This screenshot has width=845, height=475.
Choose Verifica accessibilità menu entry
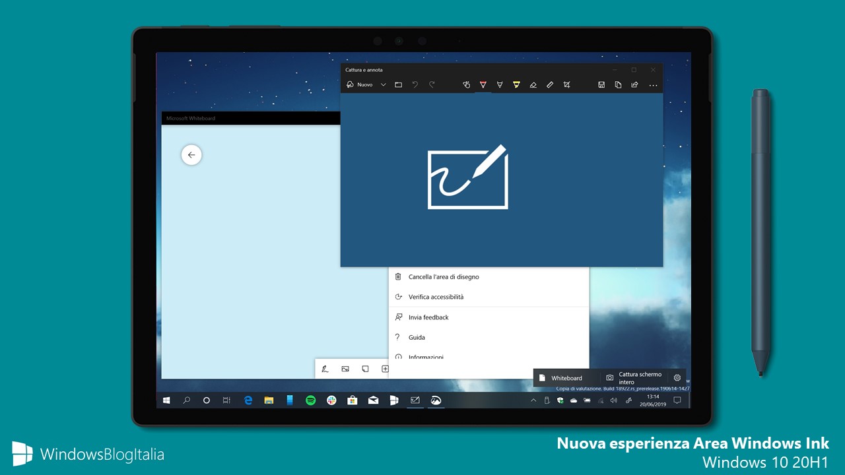489,297
